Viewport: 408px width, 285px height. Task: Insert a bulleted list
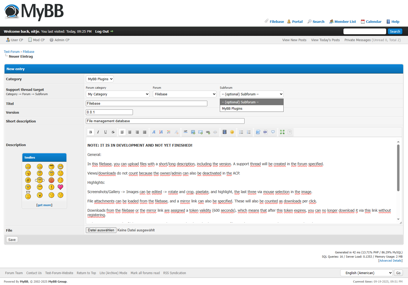tap(241, 132)
